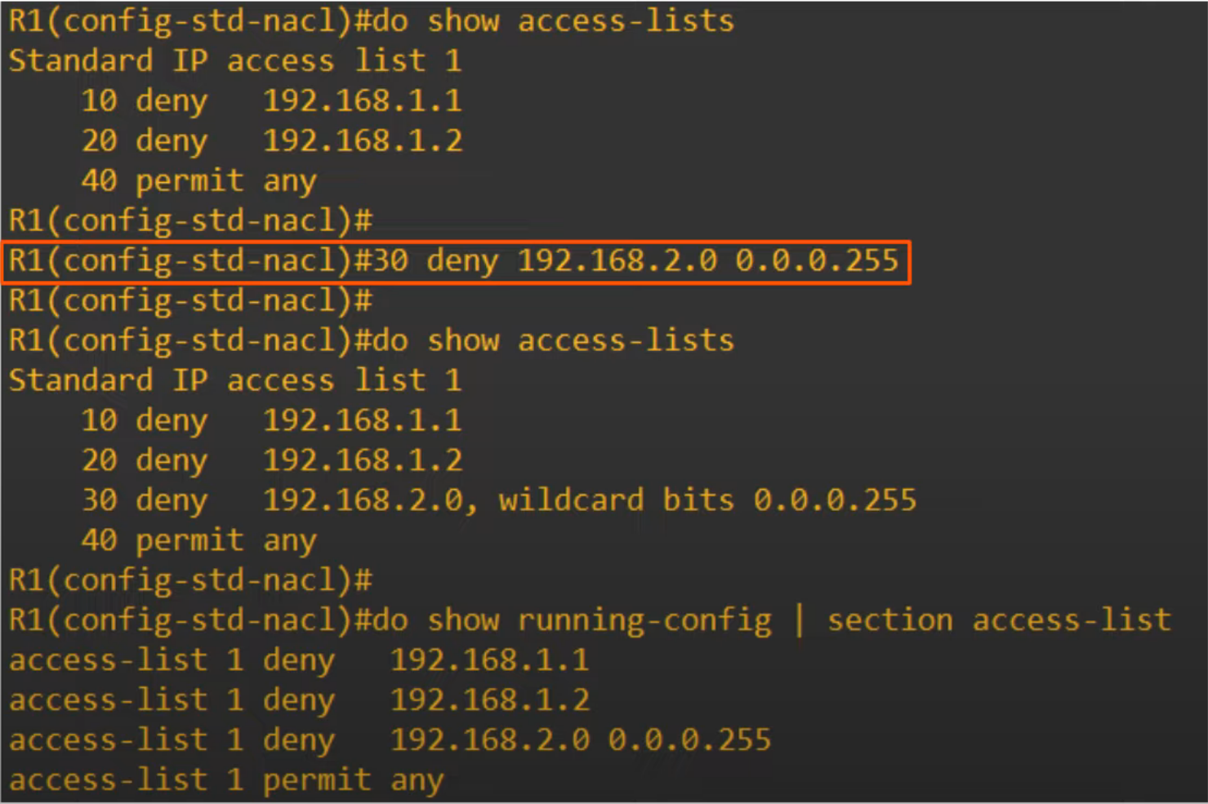Click '20 deny 192.168.1.2' in first list
The image size is (1208, 804).
(x=272, y=141)
